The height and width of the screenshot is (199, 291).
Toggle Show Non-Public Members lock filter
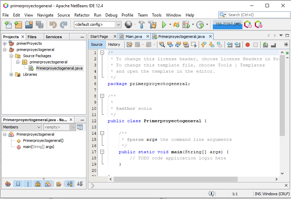tap(38, 184)
